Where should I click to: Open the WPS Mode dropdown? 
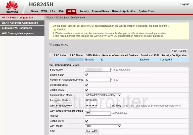[x=103, y=126]
